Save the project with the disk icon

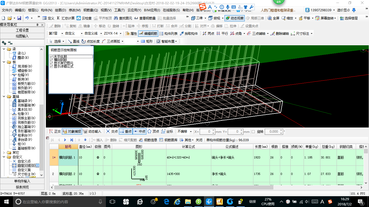pyautogui.click(x=19, y=18)
